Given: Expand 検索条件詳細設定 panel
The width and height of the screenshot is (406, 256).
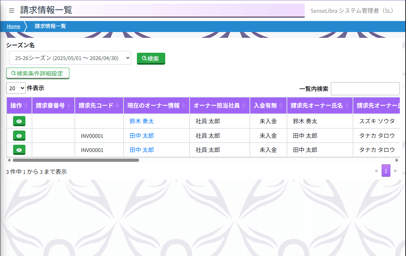Looking at the screenshot, I should coord(38,73).
